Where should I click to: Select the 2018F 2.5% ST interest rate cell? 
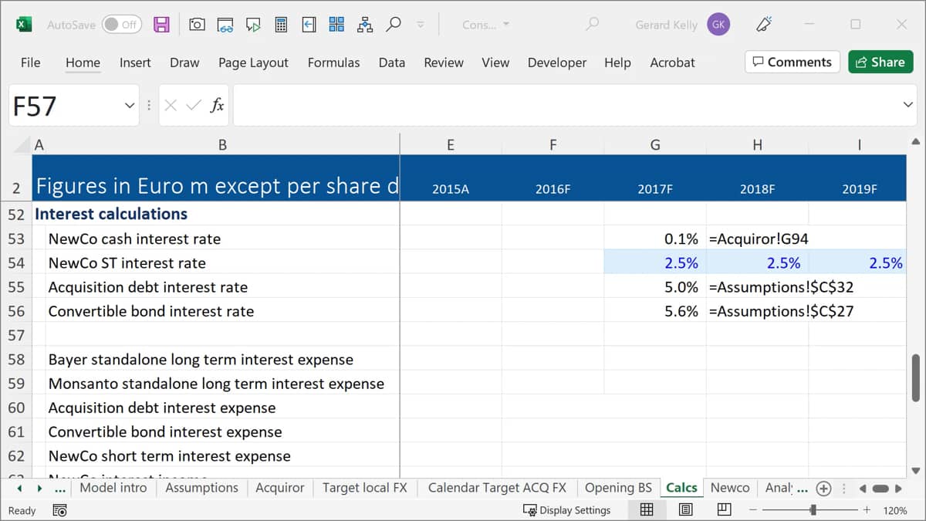click(757, 263)
